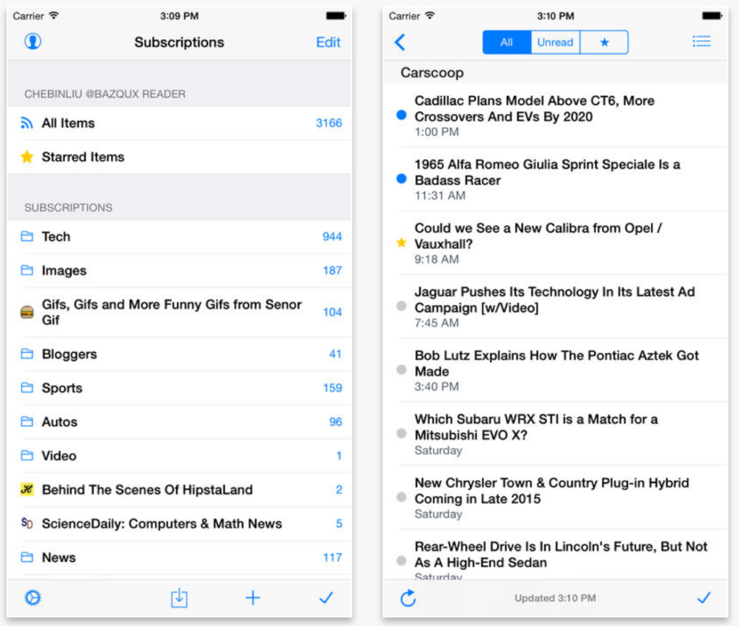Open the Video folder

coord(180,456)
